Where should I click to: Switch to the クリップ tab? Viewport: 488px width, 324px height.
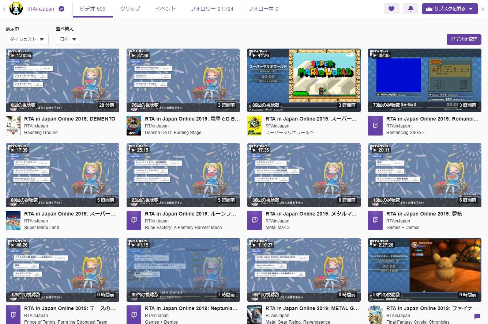click(130, 9)
